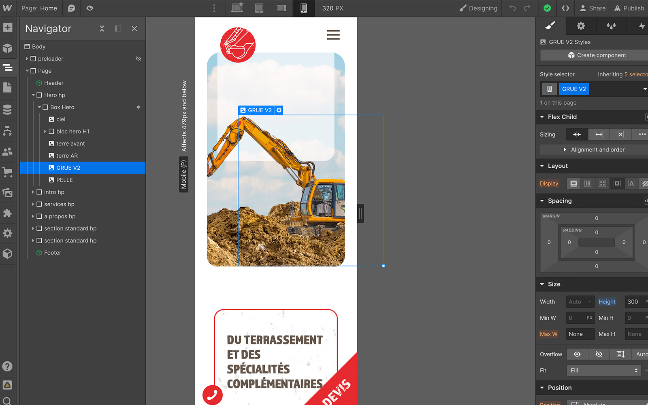Image resolution: width=648 pixels, height=405 pixels.
Task: Open the Page: Home selector
Action: click(x=39, y=8)
